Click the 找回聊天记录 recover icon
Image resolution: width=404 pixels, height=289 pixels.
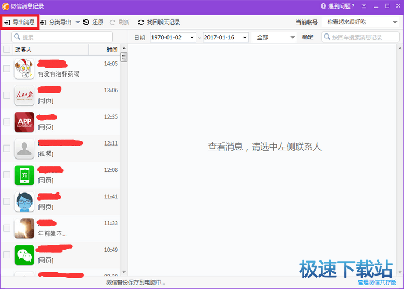(141, 22)
